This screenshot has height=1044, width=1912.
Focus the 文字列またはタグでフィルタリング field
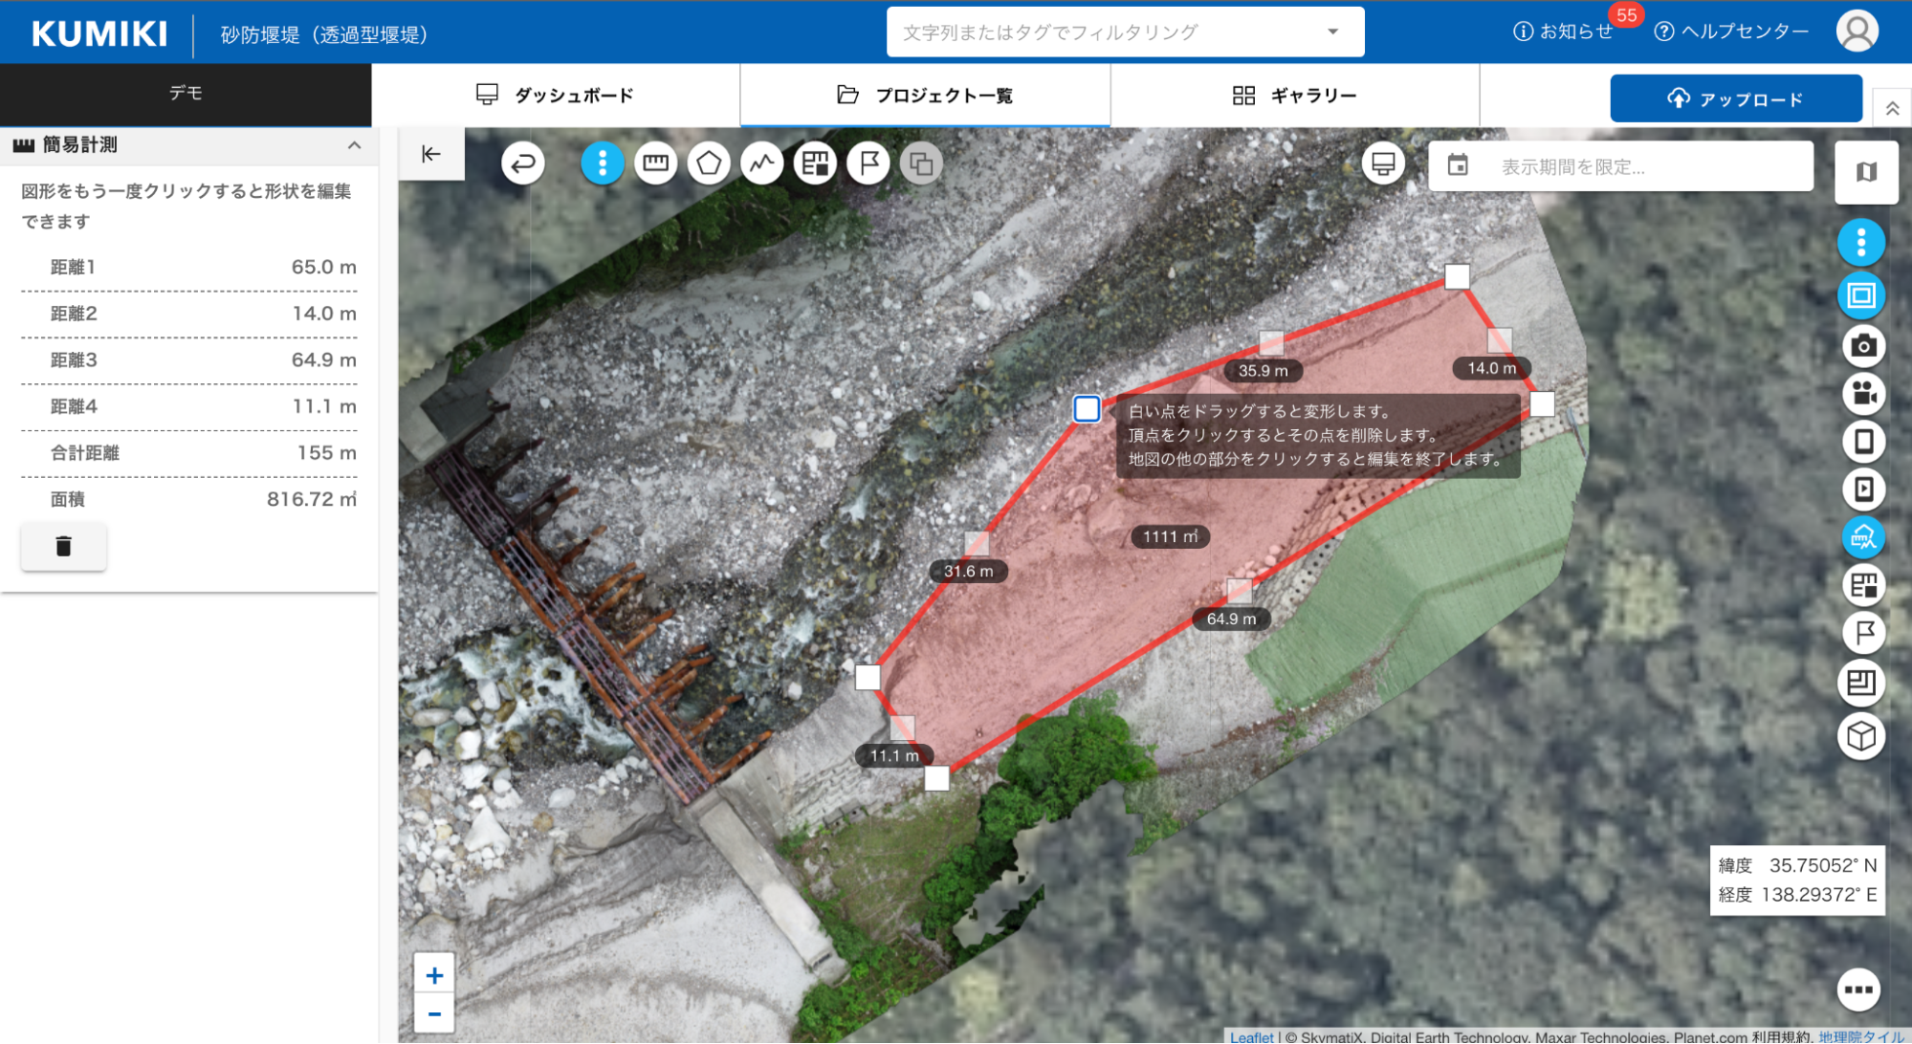(x=1125, y=32)
